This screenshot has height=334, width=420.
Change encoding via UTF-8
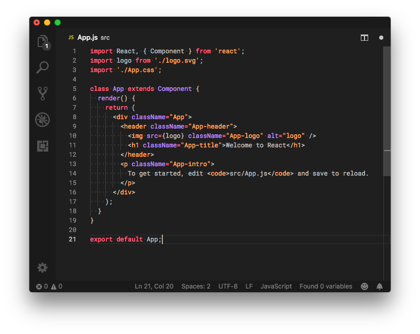pos(228,286)
